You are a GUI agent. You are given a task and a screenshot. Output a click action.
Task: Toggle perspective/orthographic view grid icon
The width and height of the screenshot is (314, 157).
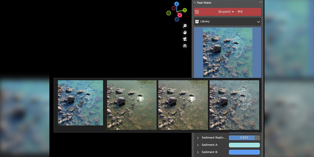[185, 46]
